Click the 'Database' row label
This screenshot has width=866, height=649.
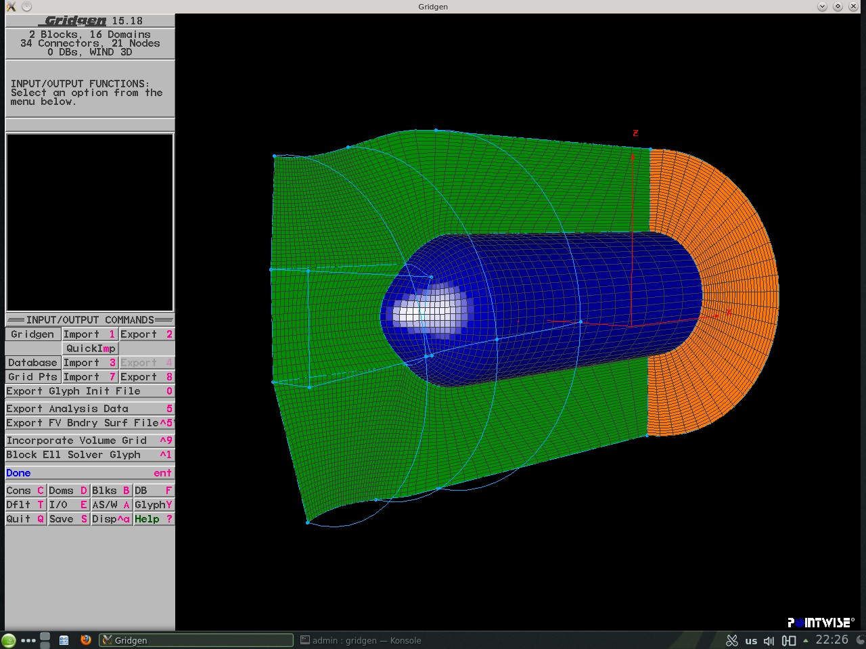[x=33, y=363]
